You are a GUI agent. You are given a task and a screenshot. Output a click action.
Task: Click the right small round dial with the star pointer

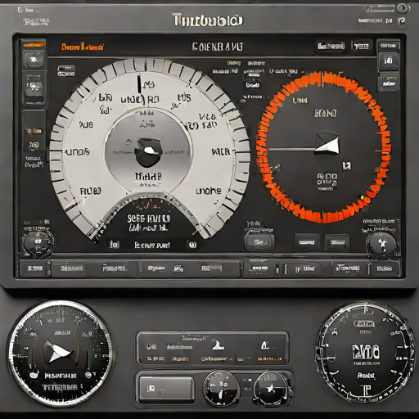pos(271,388)
